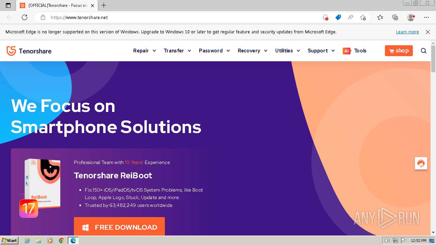436x245 pixels.
Task: Go to Tenorshare home via logo
Action: (29, 51)
